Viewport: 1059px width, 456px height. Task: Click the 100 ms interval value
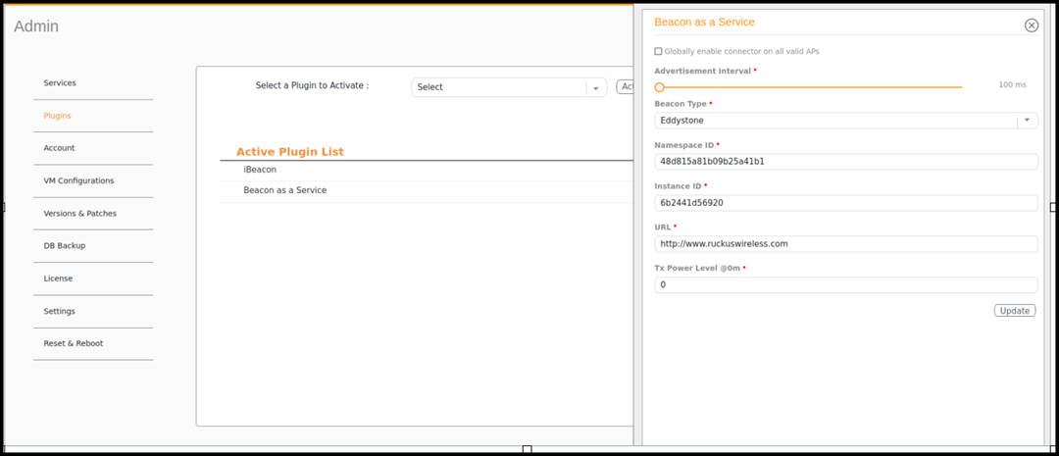(1012, 84)
